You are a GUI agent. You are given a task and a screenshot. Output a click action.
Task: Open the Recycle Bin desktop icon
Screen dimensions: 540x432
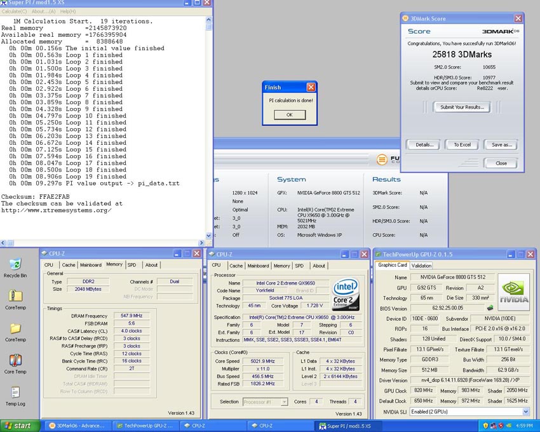pyautogui.click(x=15, y=264)
